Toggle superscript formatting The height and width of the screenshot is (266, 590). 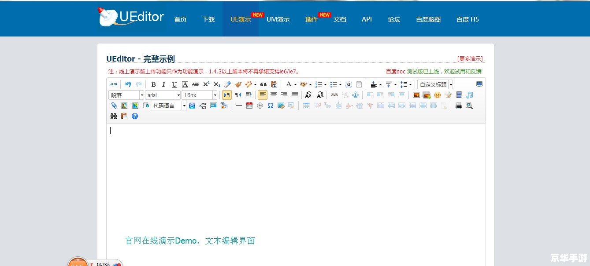click(x=206, y=84)
